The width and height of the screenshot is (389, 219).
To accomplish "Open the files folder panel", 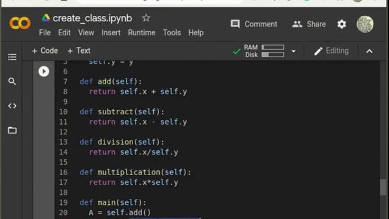I will [x=12, y=130].
